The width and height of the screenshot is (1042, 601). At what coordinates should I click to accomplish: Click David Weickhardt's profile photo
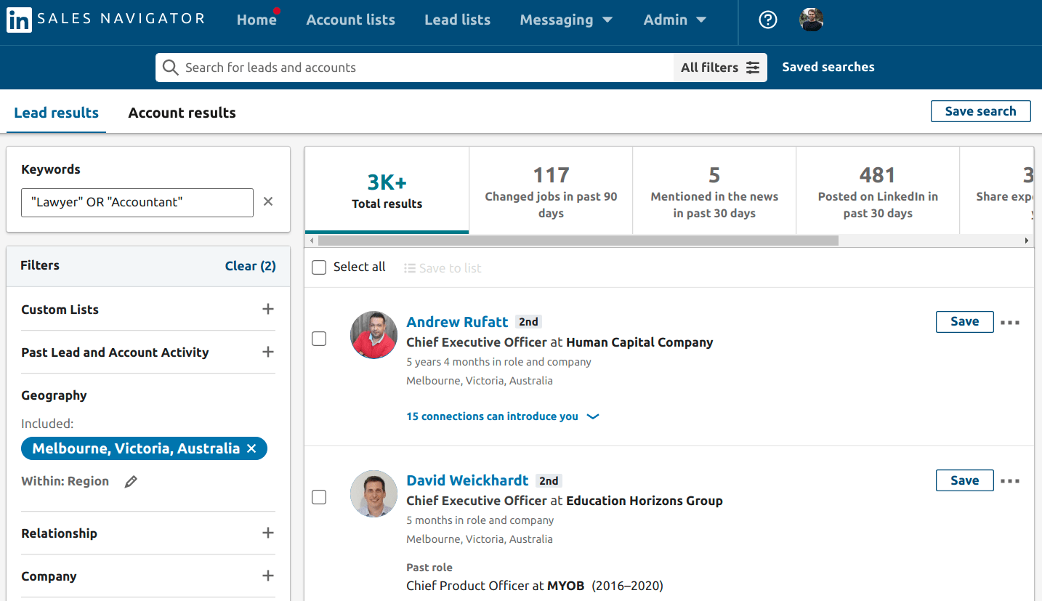click(x=373, y=493)
